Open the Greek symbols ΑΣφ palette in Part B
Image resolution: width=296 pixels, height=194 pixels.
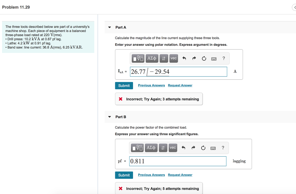pyautogui.click(x=151, y=148)
